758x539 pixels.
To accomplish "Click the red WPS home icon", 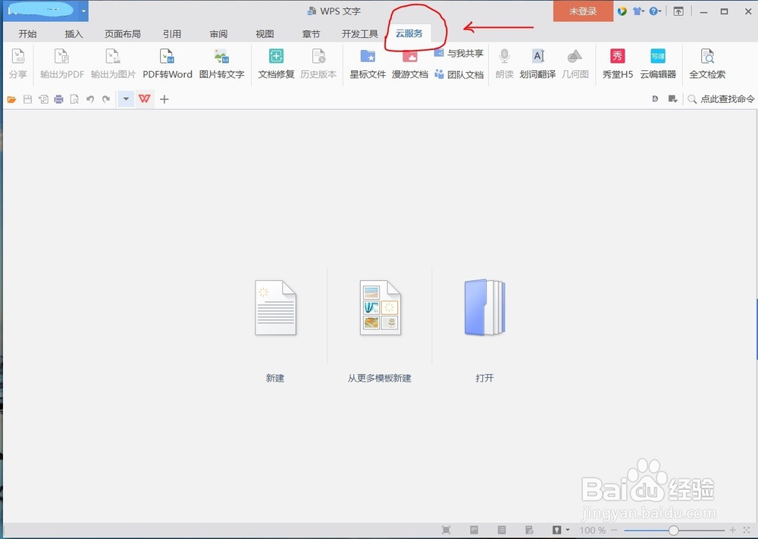I will (x=145, y=99).
